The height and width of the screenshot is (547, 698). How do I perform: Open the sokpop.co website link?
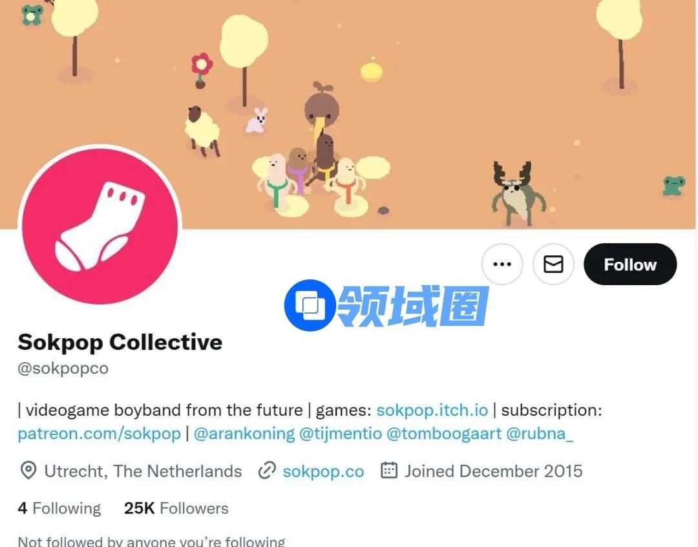click(x=324, y=471)
